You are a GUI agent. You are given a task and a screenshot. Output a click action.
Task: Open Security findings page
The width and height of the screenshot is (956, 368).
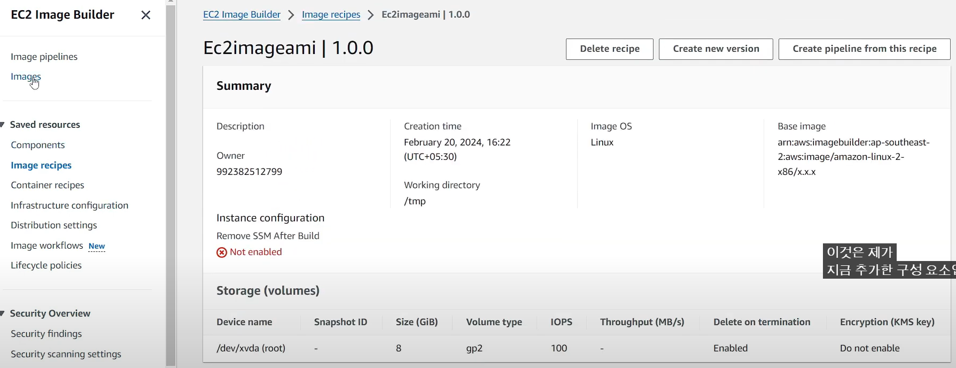pyautogui.click(x=46, y=334)
